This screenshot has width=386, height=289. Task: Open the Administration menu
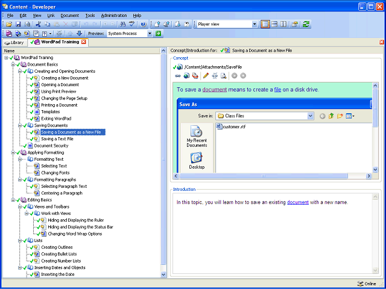pyautogui.click(x=114, y=15)
